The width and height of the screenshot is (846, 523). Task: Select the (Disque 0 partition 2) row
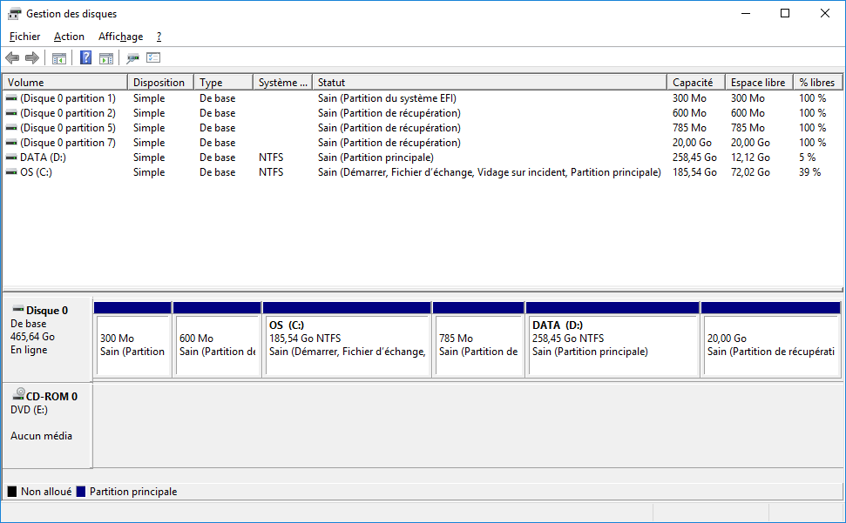point(423,113)
